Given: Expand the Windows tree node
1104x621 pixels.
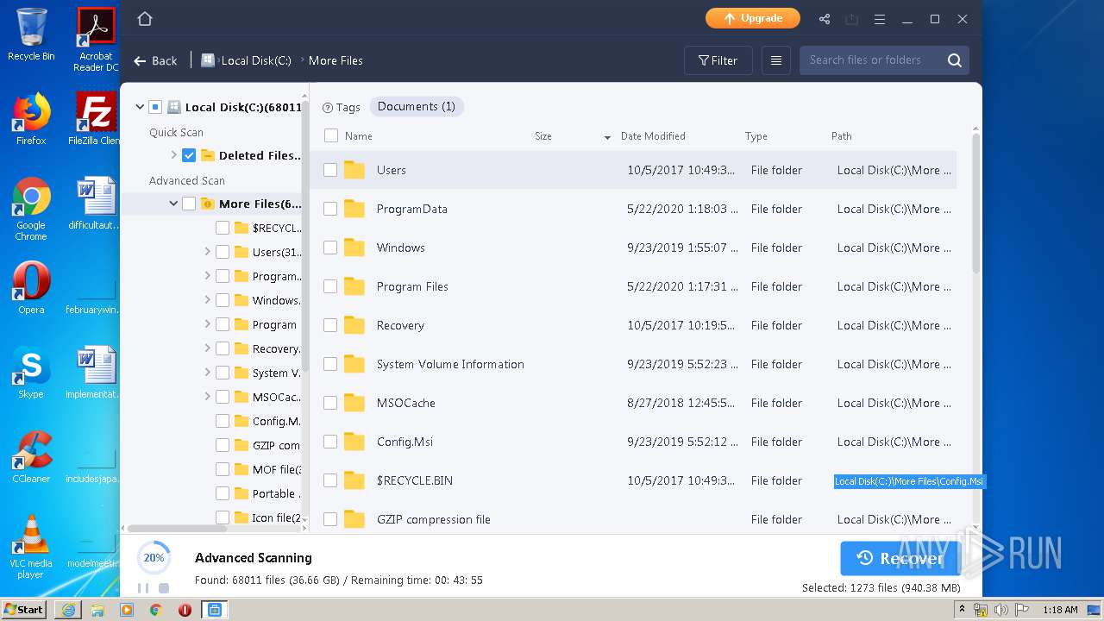Looking at the screenshot, I should tap(207, 300).
